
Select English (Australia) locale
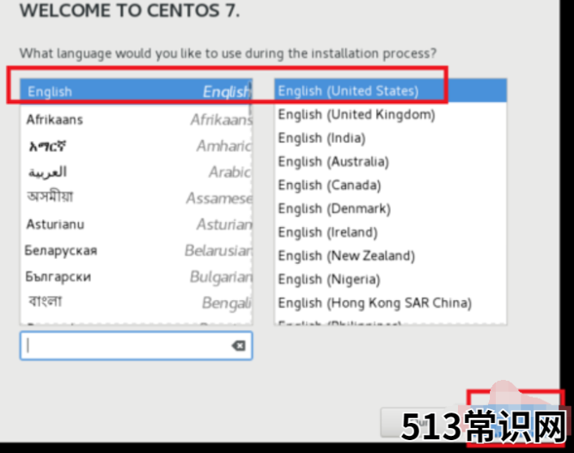tap(391, 162)
